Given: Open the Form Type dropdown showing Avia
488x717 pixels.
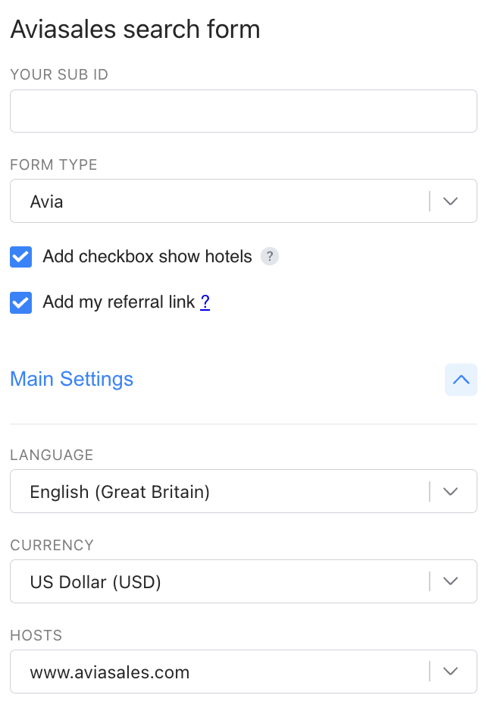Looking at the screenshot, I should (x=243, y=201).
